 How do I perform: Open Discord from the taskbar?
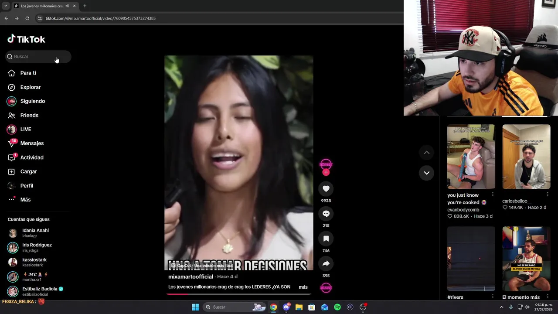coord(286,307)
